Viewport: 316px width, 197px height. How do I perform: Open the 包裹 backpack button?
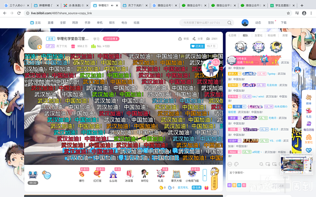pyautogui.click(x=196, y=188)
